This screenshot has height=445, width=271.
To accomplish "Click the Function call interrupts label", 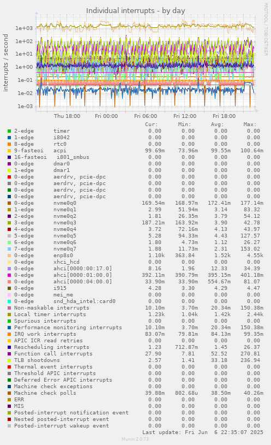I will (53, 354).
